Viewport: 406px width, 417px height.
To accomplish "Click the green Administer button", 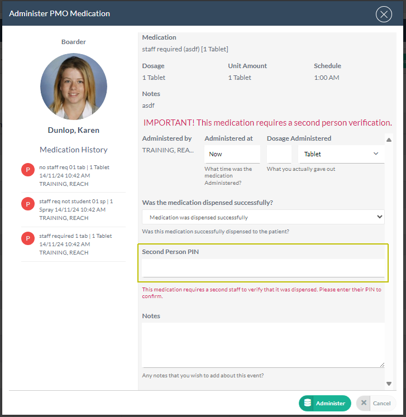I will [325, 403].
